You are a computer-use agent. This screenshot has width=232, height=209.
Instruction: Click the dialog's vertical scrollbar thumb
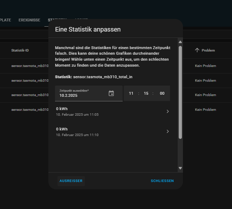point(180,91)
